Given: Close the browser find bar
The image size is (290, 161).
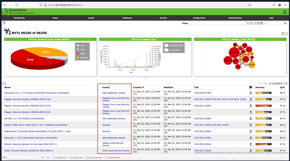Looking at the screenshot, I should coord(5,158).
